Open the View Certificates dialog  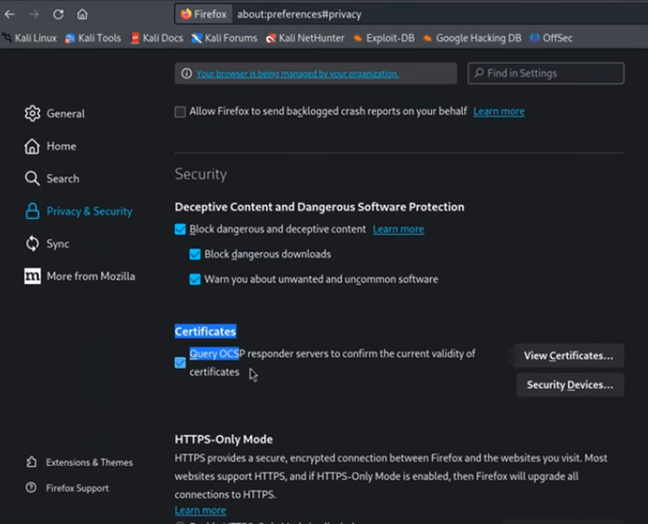tap(569, 356)
